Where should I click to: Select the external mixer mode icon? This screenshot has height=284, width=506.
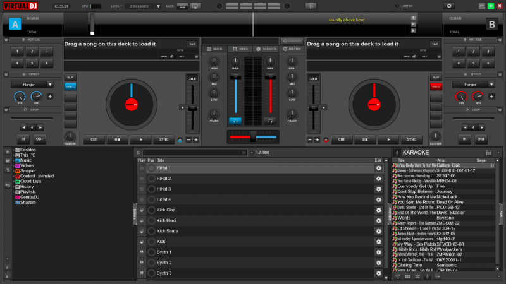pyautogui.click(x=195, y=6)
